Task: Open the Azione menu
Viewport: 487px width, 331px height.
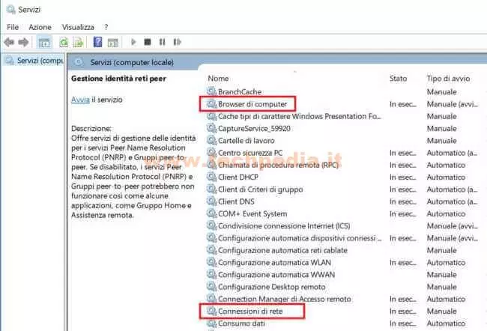Action: (40, 26)
